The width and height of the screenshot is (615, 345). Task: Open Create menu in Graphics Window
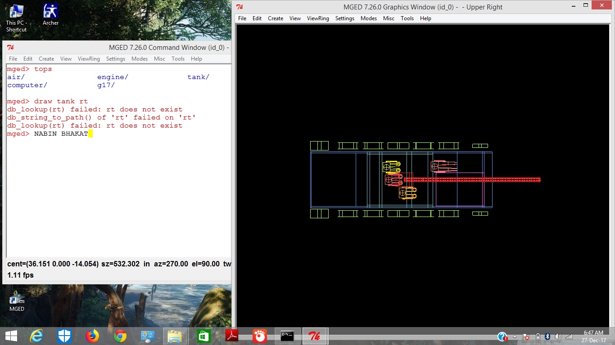click(x=276, y=18)
